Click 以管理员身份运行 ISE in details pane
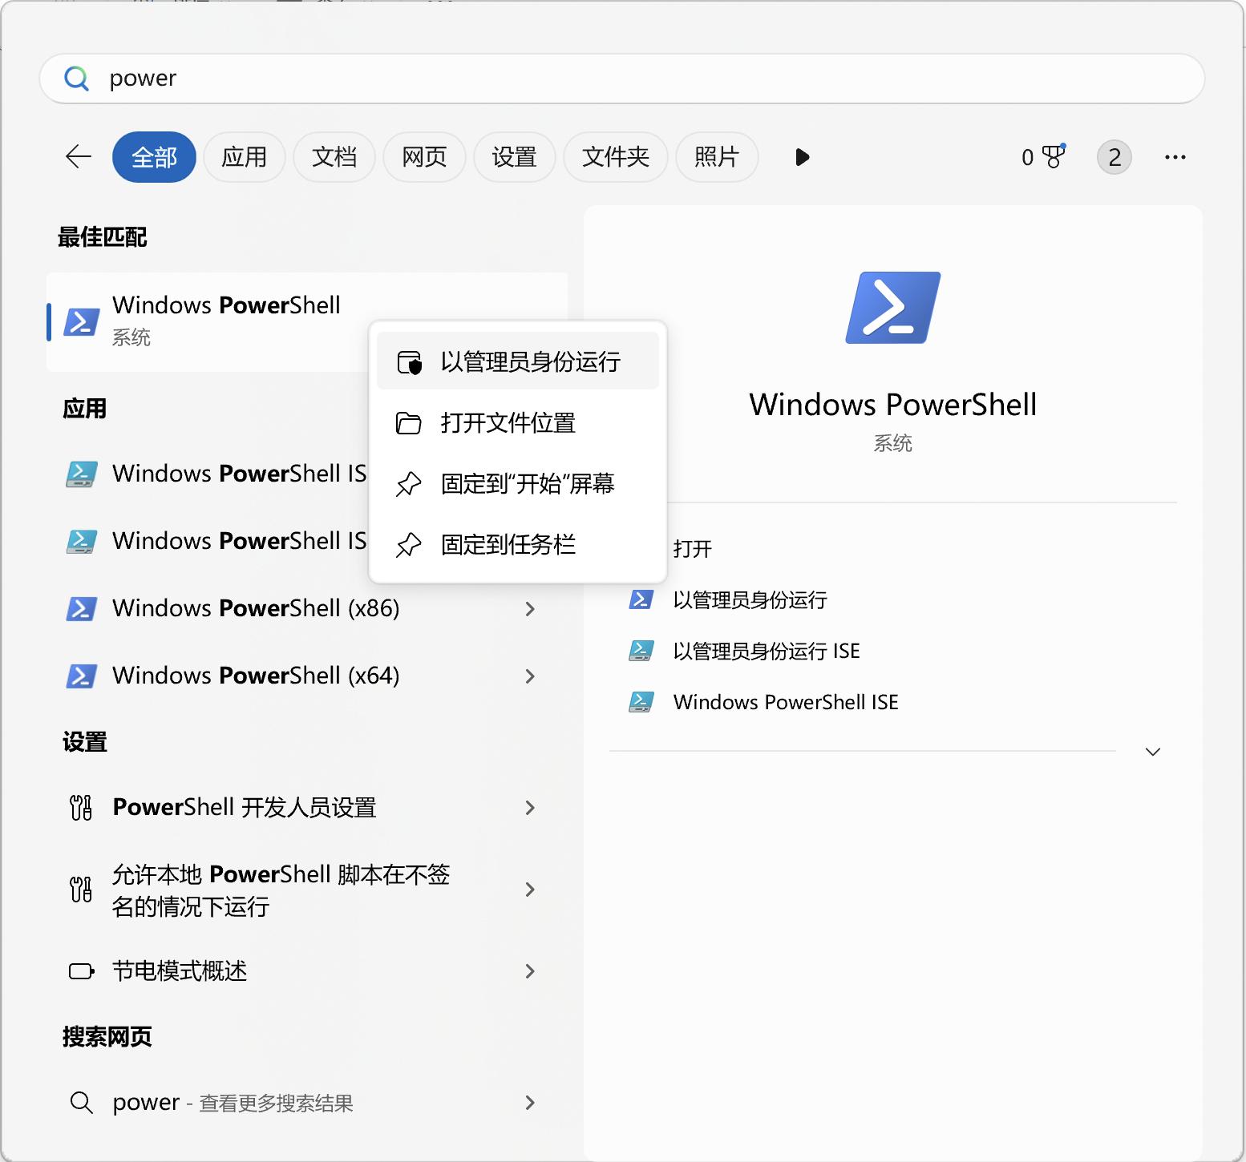This screenshot has height=1162, width=1246. point(767,652)
